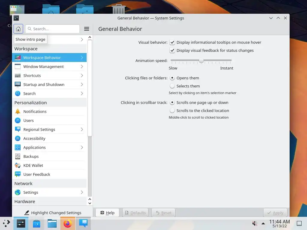The width and height of the screenshot is (307, 230).
Task: Open the application launcher in taskbar
Action: point(7,223)
